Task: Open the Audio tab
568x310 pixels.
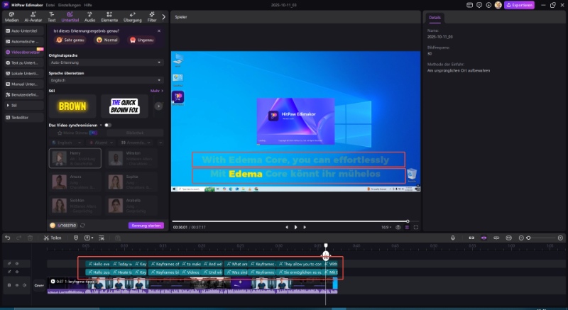Action: [89, 17]
